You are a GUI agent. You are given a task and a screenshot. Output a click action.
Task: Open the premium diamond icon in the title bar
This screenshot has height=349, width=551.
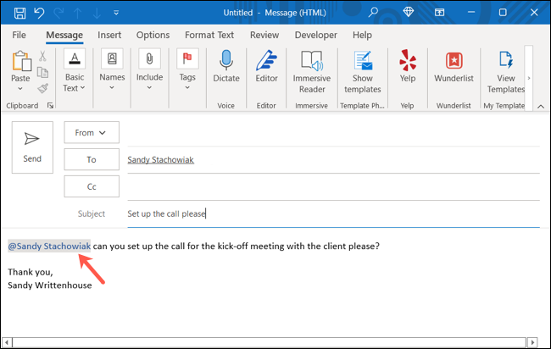tap(408, 13)
